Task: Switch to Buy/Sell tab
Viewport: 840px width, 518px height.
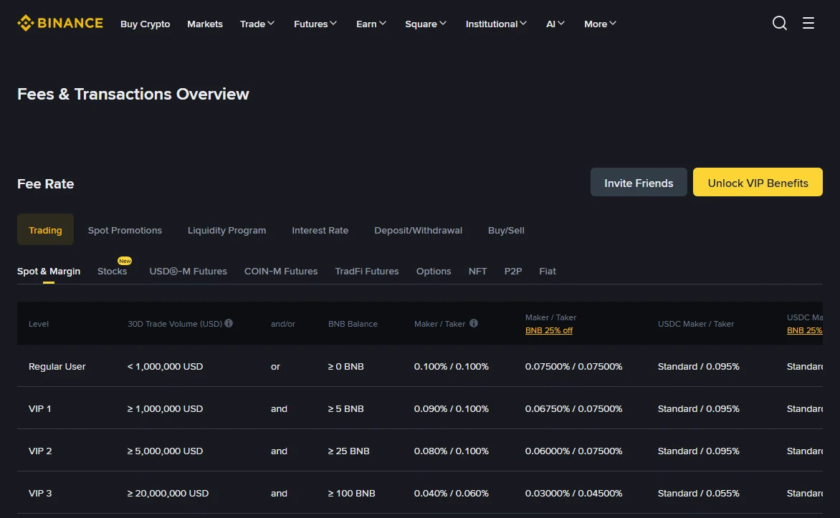Action: pyautogui.click(x=506, y=230)
